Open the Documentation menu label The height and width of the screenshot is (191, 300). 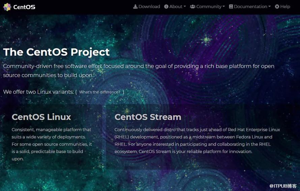point(250,7)
